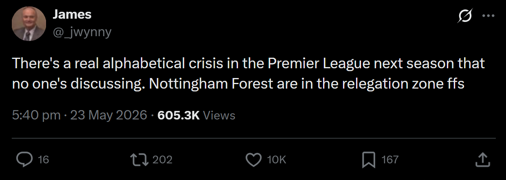Image resolution: width=506 pixels, height=180 pixels.
Task: Repost using the retweet arrows icon
Action: [138, 160]
